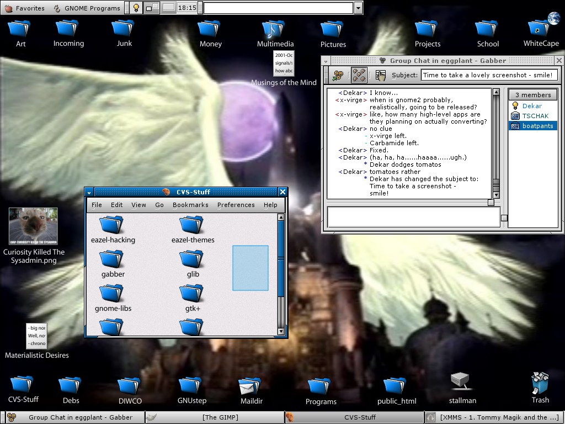This screenshot has height=424, width=565.
Task: Click the lightbulb applet in the top panel
Action: coord(136,8)
